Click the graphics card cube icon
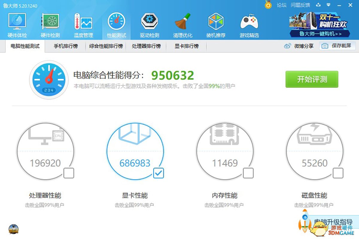The width and height of the screenshot is (359, 239). [x=135, y=134]
